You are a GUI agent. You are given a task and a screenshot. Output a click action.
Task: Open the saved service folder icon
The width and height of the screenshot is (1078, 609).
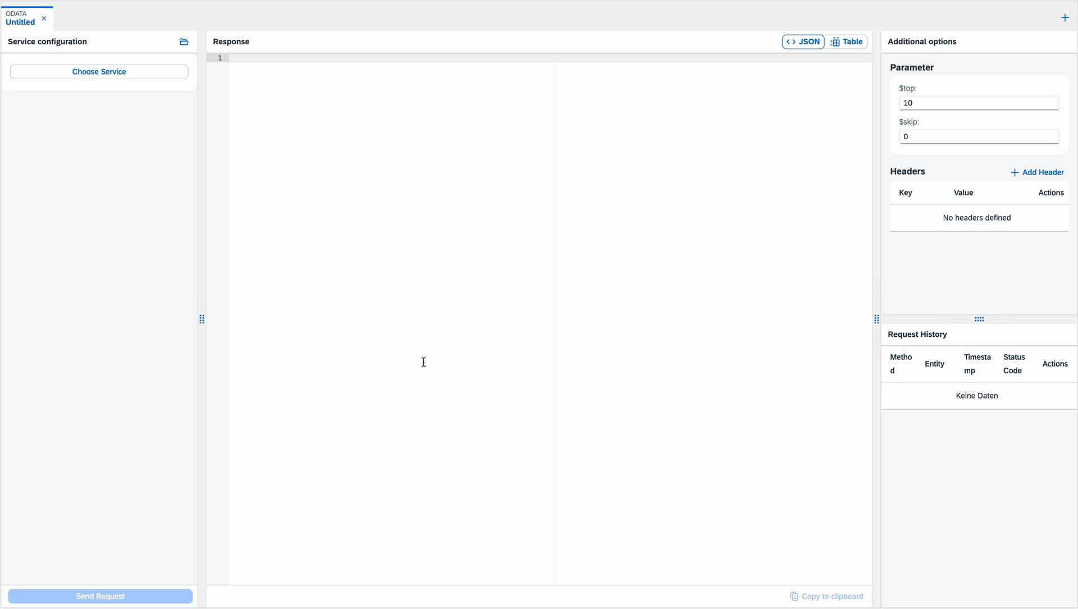184,42
